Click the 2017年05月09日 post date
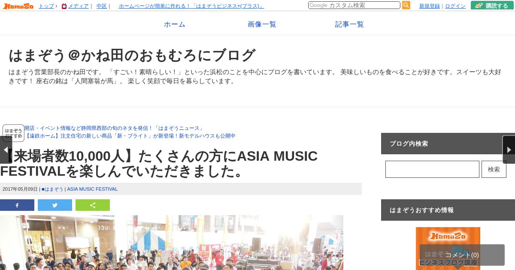 tap(20, 189)
